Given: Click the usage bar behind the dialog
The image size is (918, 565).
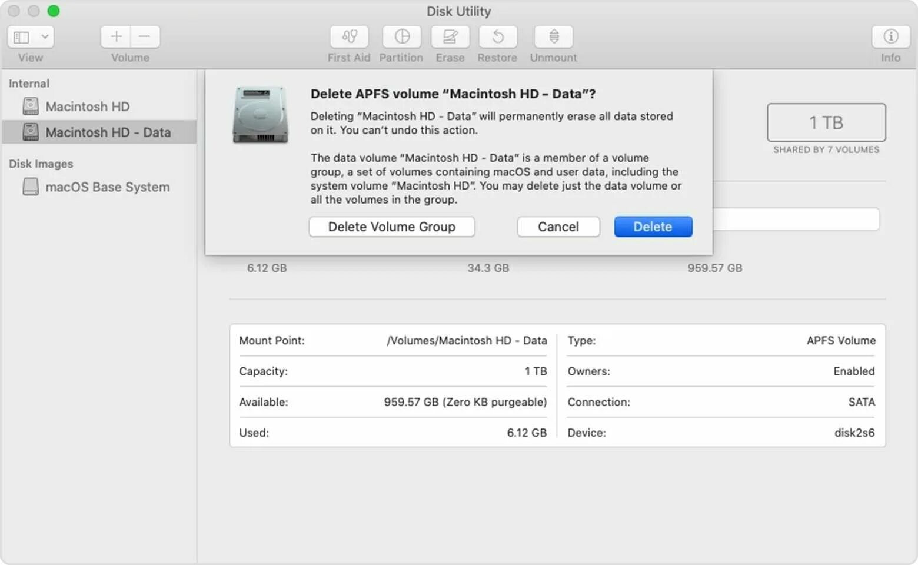Looking at the screenshot, I should click(x=796, y=220).
